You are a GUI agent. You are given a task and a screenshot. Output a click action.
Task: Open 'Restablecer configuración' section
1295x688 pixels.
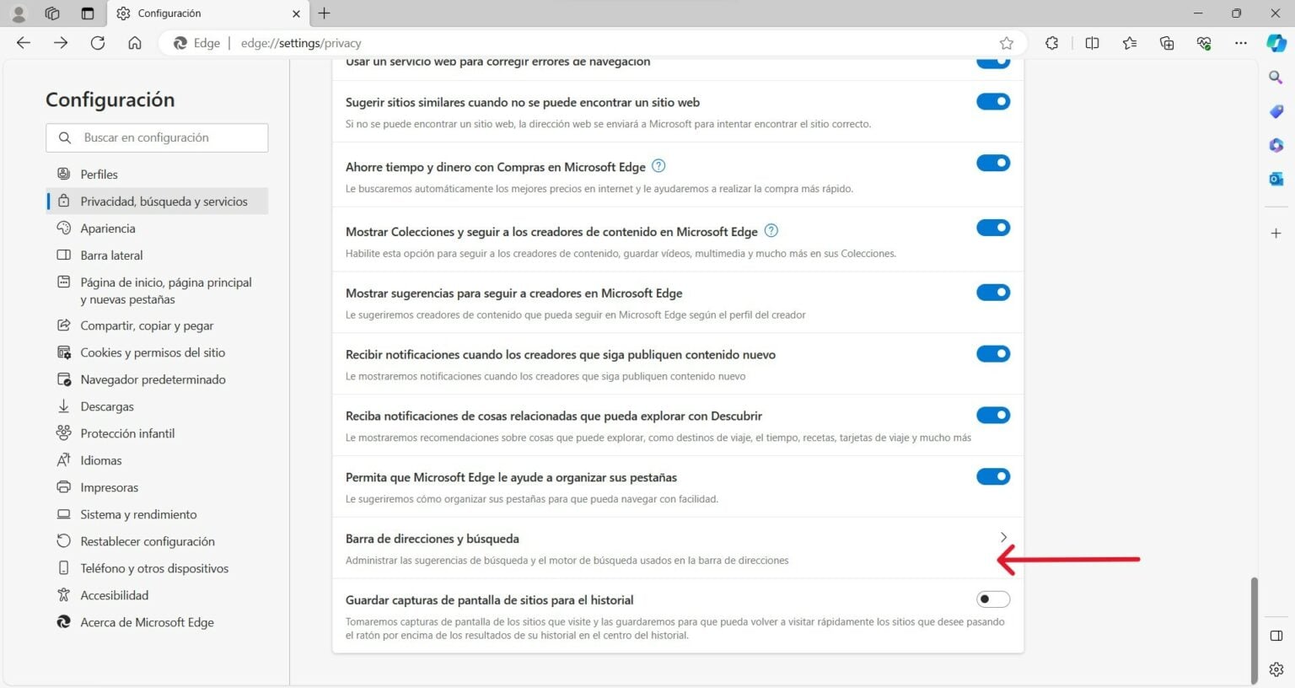[x=147, y=540]
